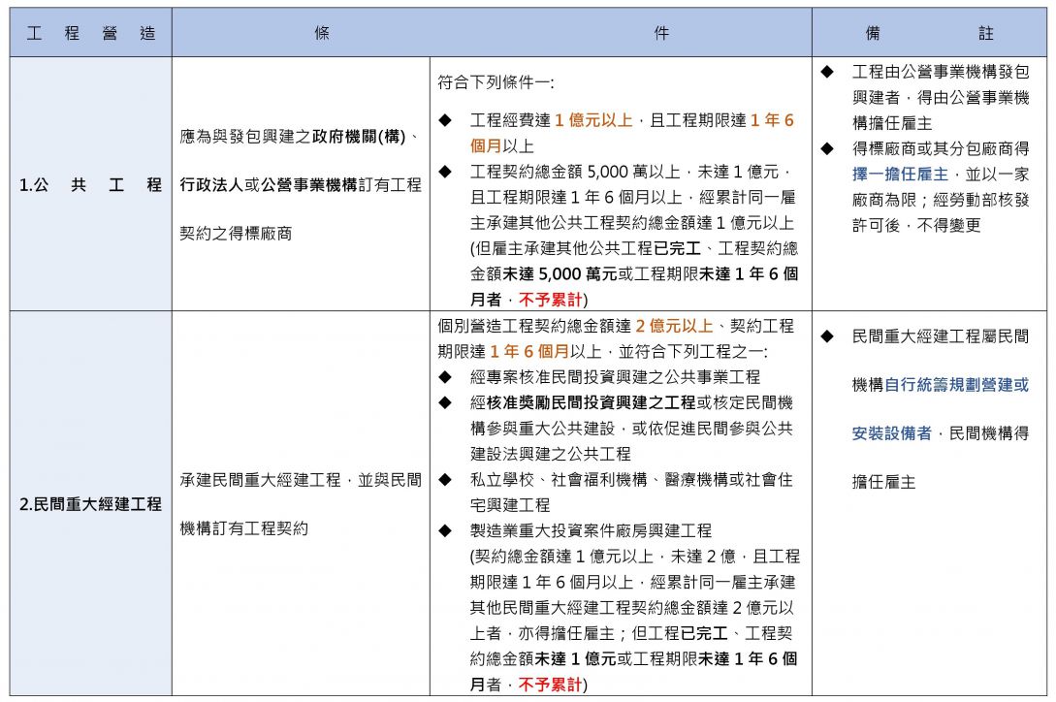The width and height of the screenshot is (1056, 702).
Task: Click the diamond bullet beside "得標廠商或其分包廠商得"
Action: click(x=826, y=148)
